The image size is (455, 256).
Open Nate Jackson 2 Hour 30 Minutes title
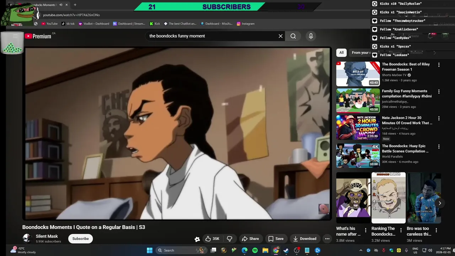click(x=407, y=120)
